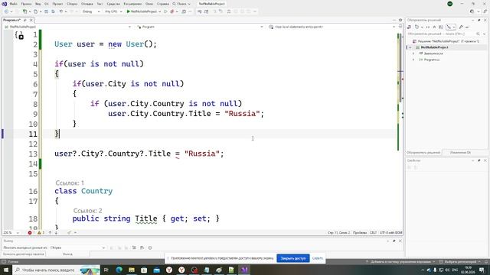Viewport: 490px width, 275px height.
Task: Click the Save All toolbar icon
Action: tap(53, 11)
